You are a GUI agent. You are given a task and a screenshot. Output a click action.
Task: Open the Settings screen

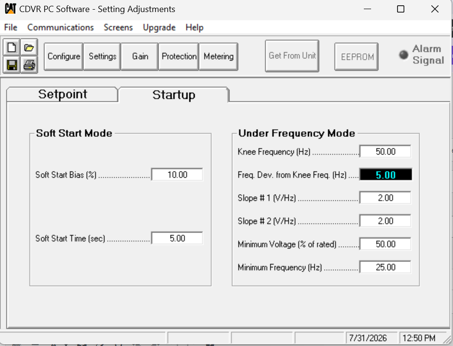point(102,56)
